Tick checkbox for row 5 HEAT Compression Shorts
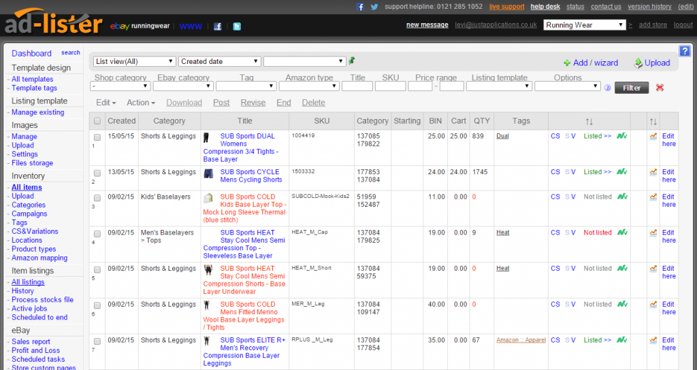The image size is (697, 370). pos(97,269)
